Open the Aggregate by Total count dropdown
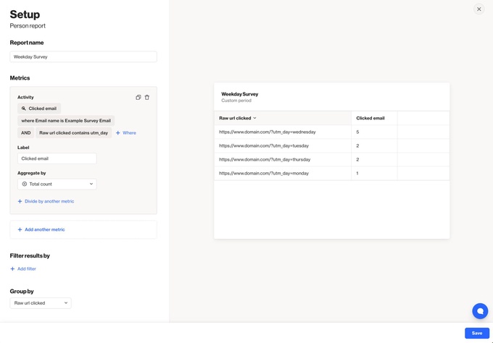Screen dimensions: 493x343 coord(57,184)
